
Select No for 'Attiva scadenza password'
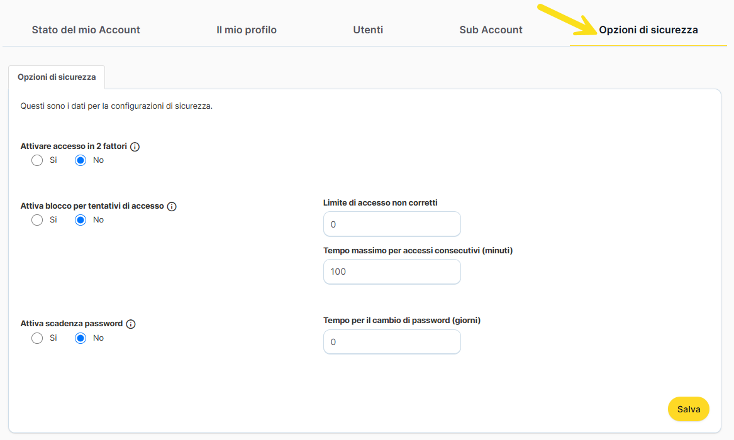click(x=81, y=338)
